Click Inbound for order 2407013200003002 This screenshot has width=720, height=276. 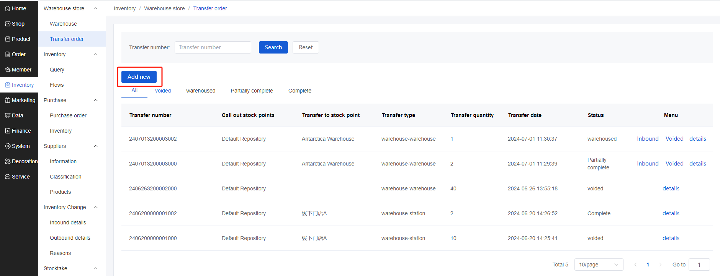[648, 139]
